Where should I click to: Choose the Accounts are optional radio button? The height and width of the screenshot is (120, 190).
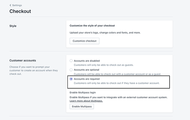pos(71,70)
